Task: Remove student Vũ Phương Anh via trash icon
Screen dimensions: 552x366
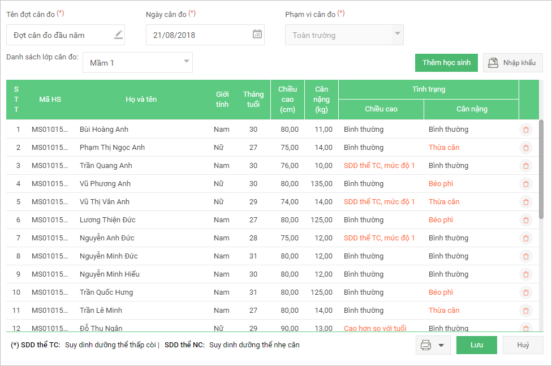Action: click(526, 184)
